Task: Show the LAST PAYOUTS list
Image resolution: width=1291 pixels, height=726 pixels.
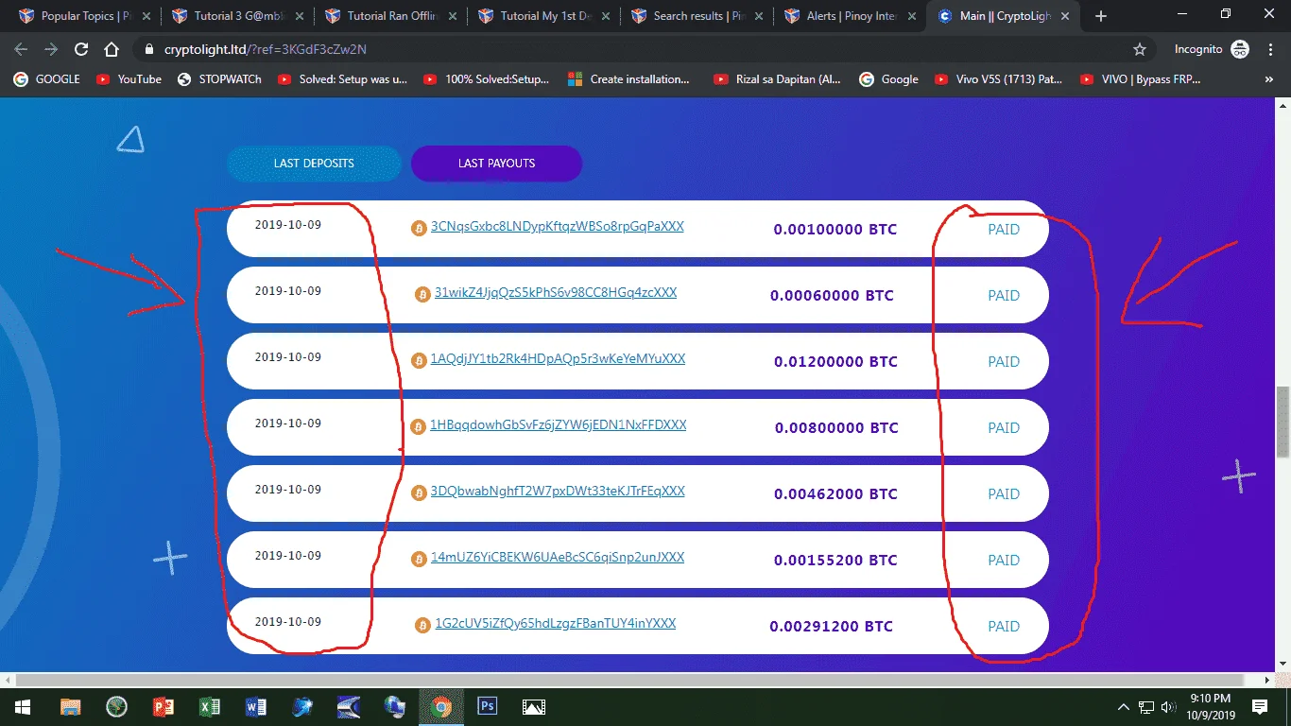Action: coord(496,164)
